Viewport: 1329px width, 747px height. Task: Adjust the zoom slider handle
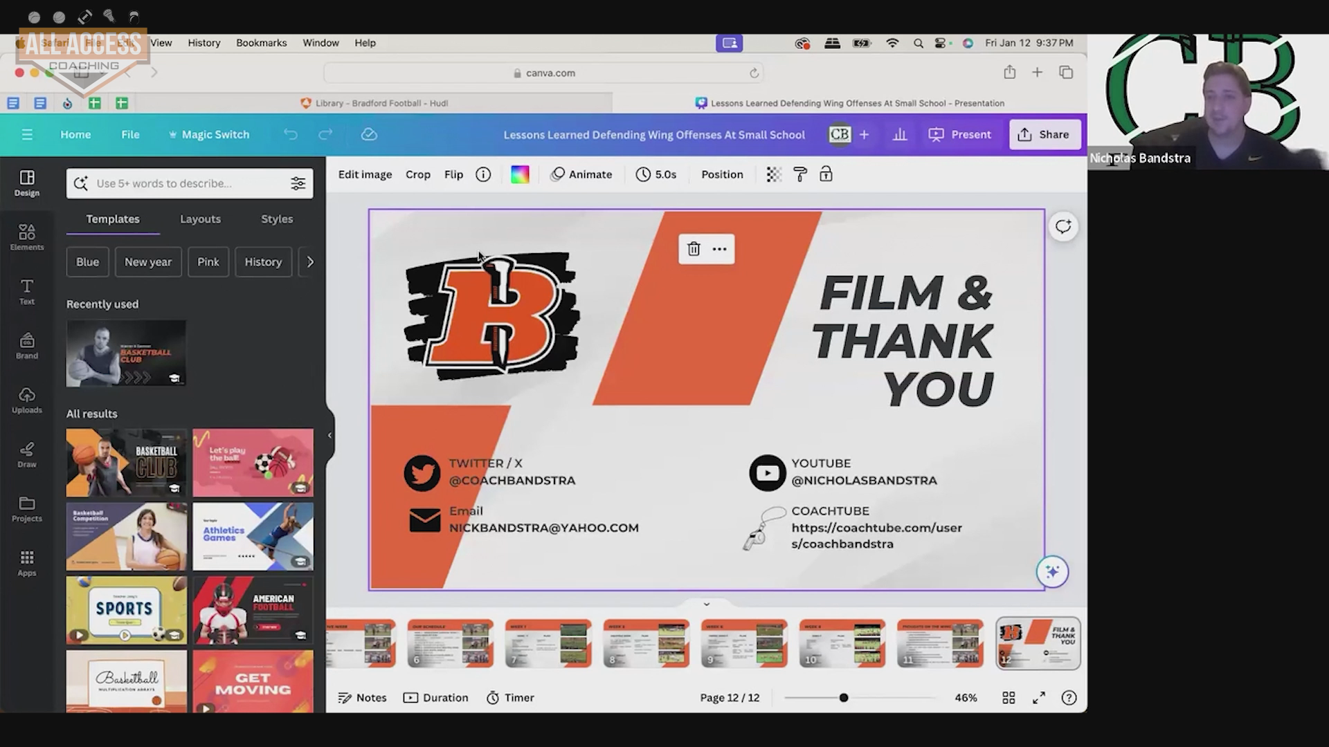pos(843,698)
